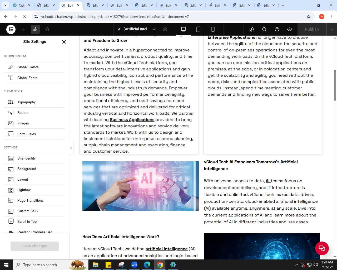The height and width of the screenshot is (270, 337).
Task: Show hidden tray icons arrow
Action: (296, 265)
